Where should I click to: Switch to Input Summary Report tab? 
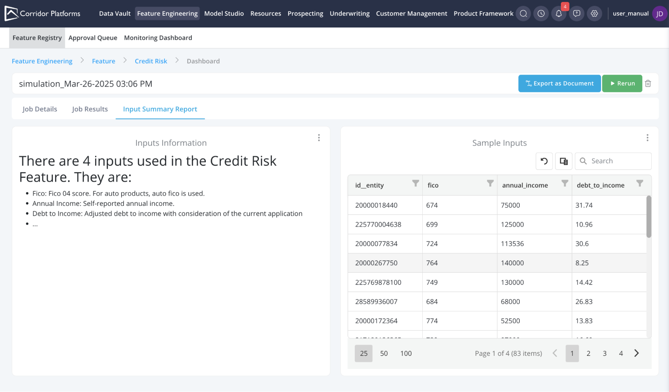point(160,109)
